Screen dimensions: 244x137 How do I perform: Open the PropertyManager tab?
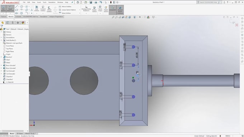click(x=8, y=23)
